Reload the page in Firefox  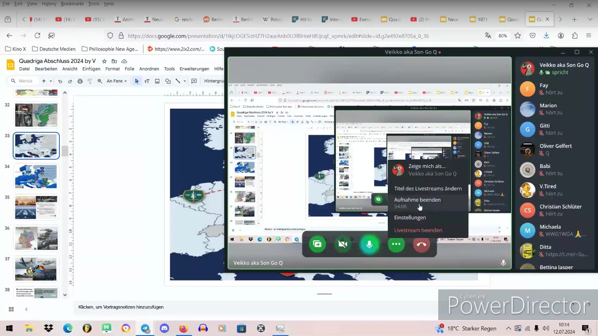pyautogui.click(x=37, y=35)
